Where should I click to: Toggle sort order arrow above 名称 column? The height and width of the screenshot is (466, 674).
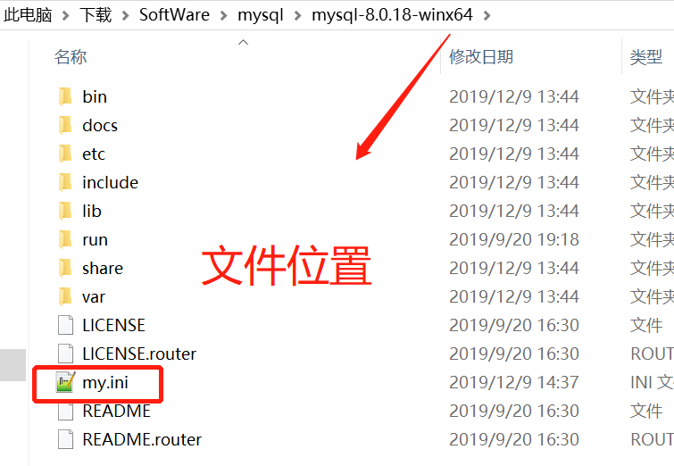point(244,42)
